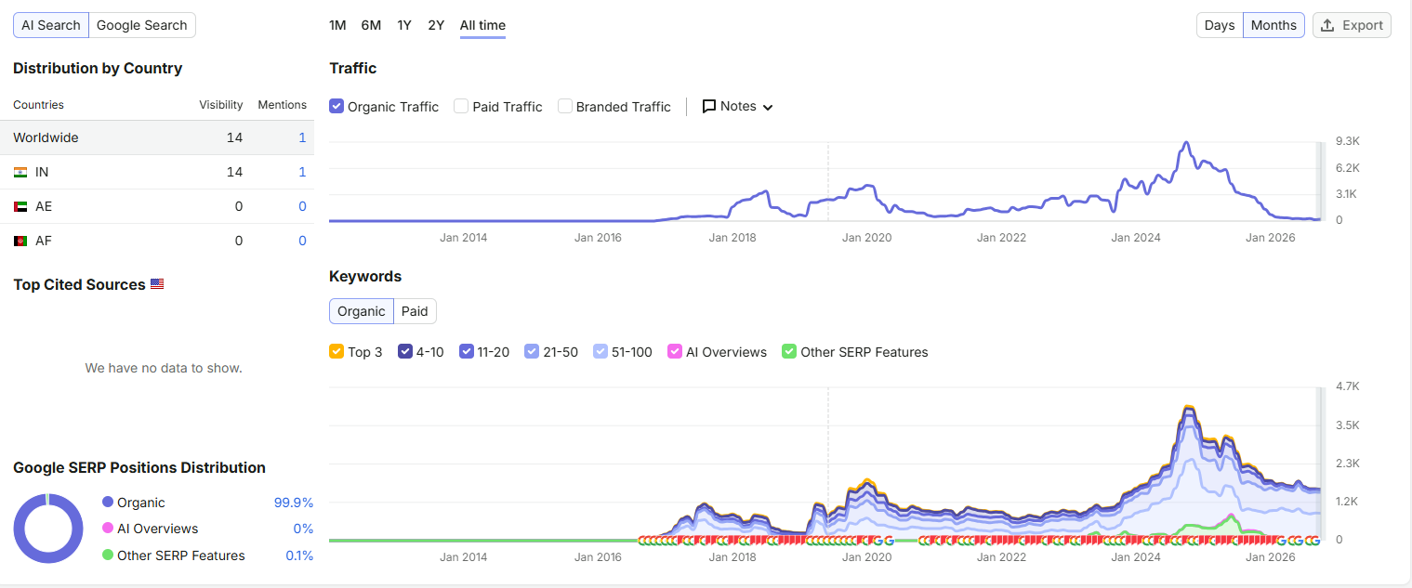Click the Notes speech bubble icon

pyautogui.click(x=709, y=106)
